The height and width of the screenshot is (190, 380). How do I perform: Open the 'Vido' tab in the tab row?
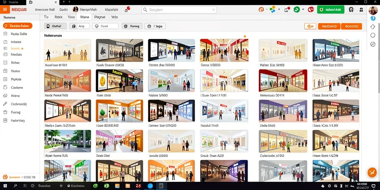point(114,17)
